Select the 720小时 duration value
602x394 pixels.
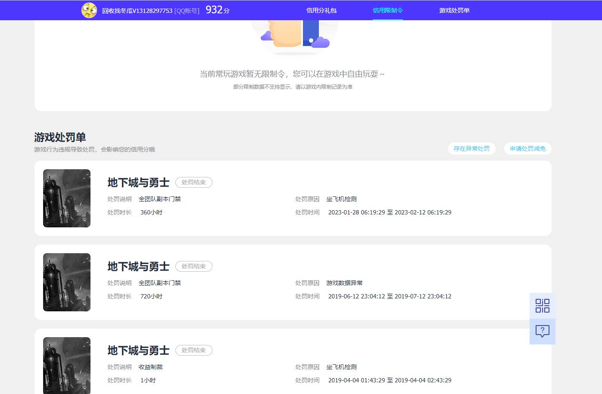click(x=151, y=296)
